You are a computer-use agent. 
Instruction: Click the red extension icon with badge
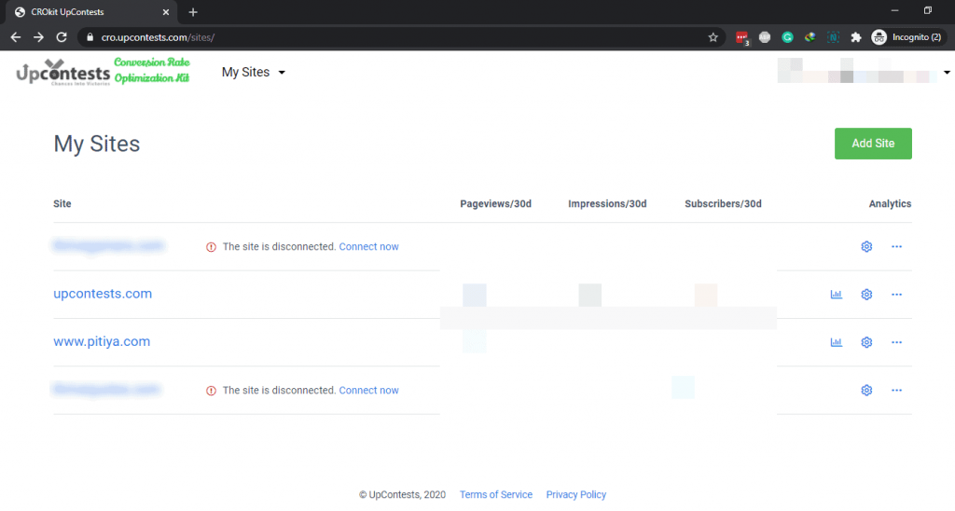tap(741, 37)
